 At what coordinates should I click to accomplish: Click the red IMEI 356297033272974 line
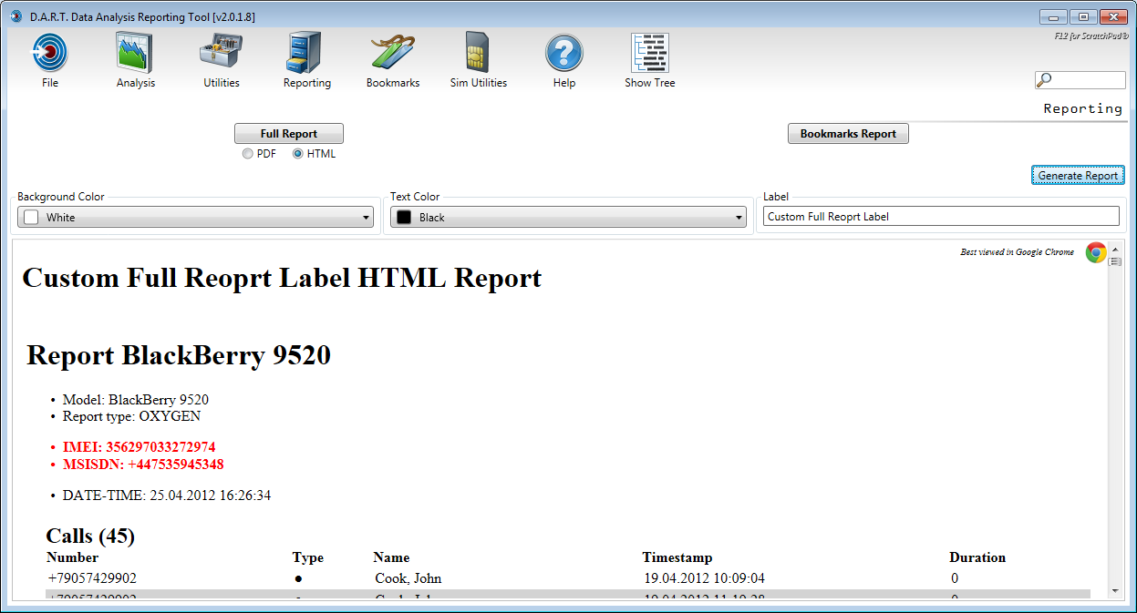pos(139,447)
